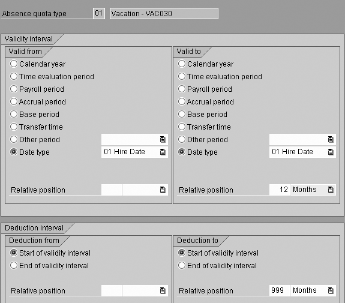Open unit list icon for Deduction from Relative position
This screenshot has width=345, height=303.
tap(163, 290)
